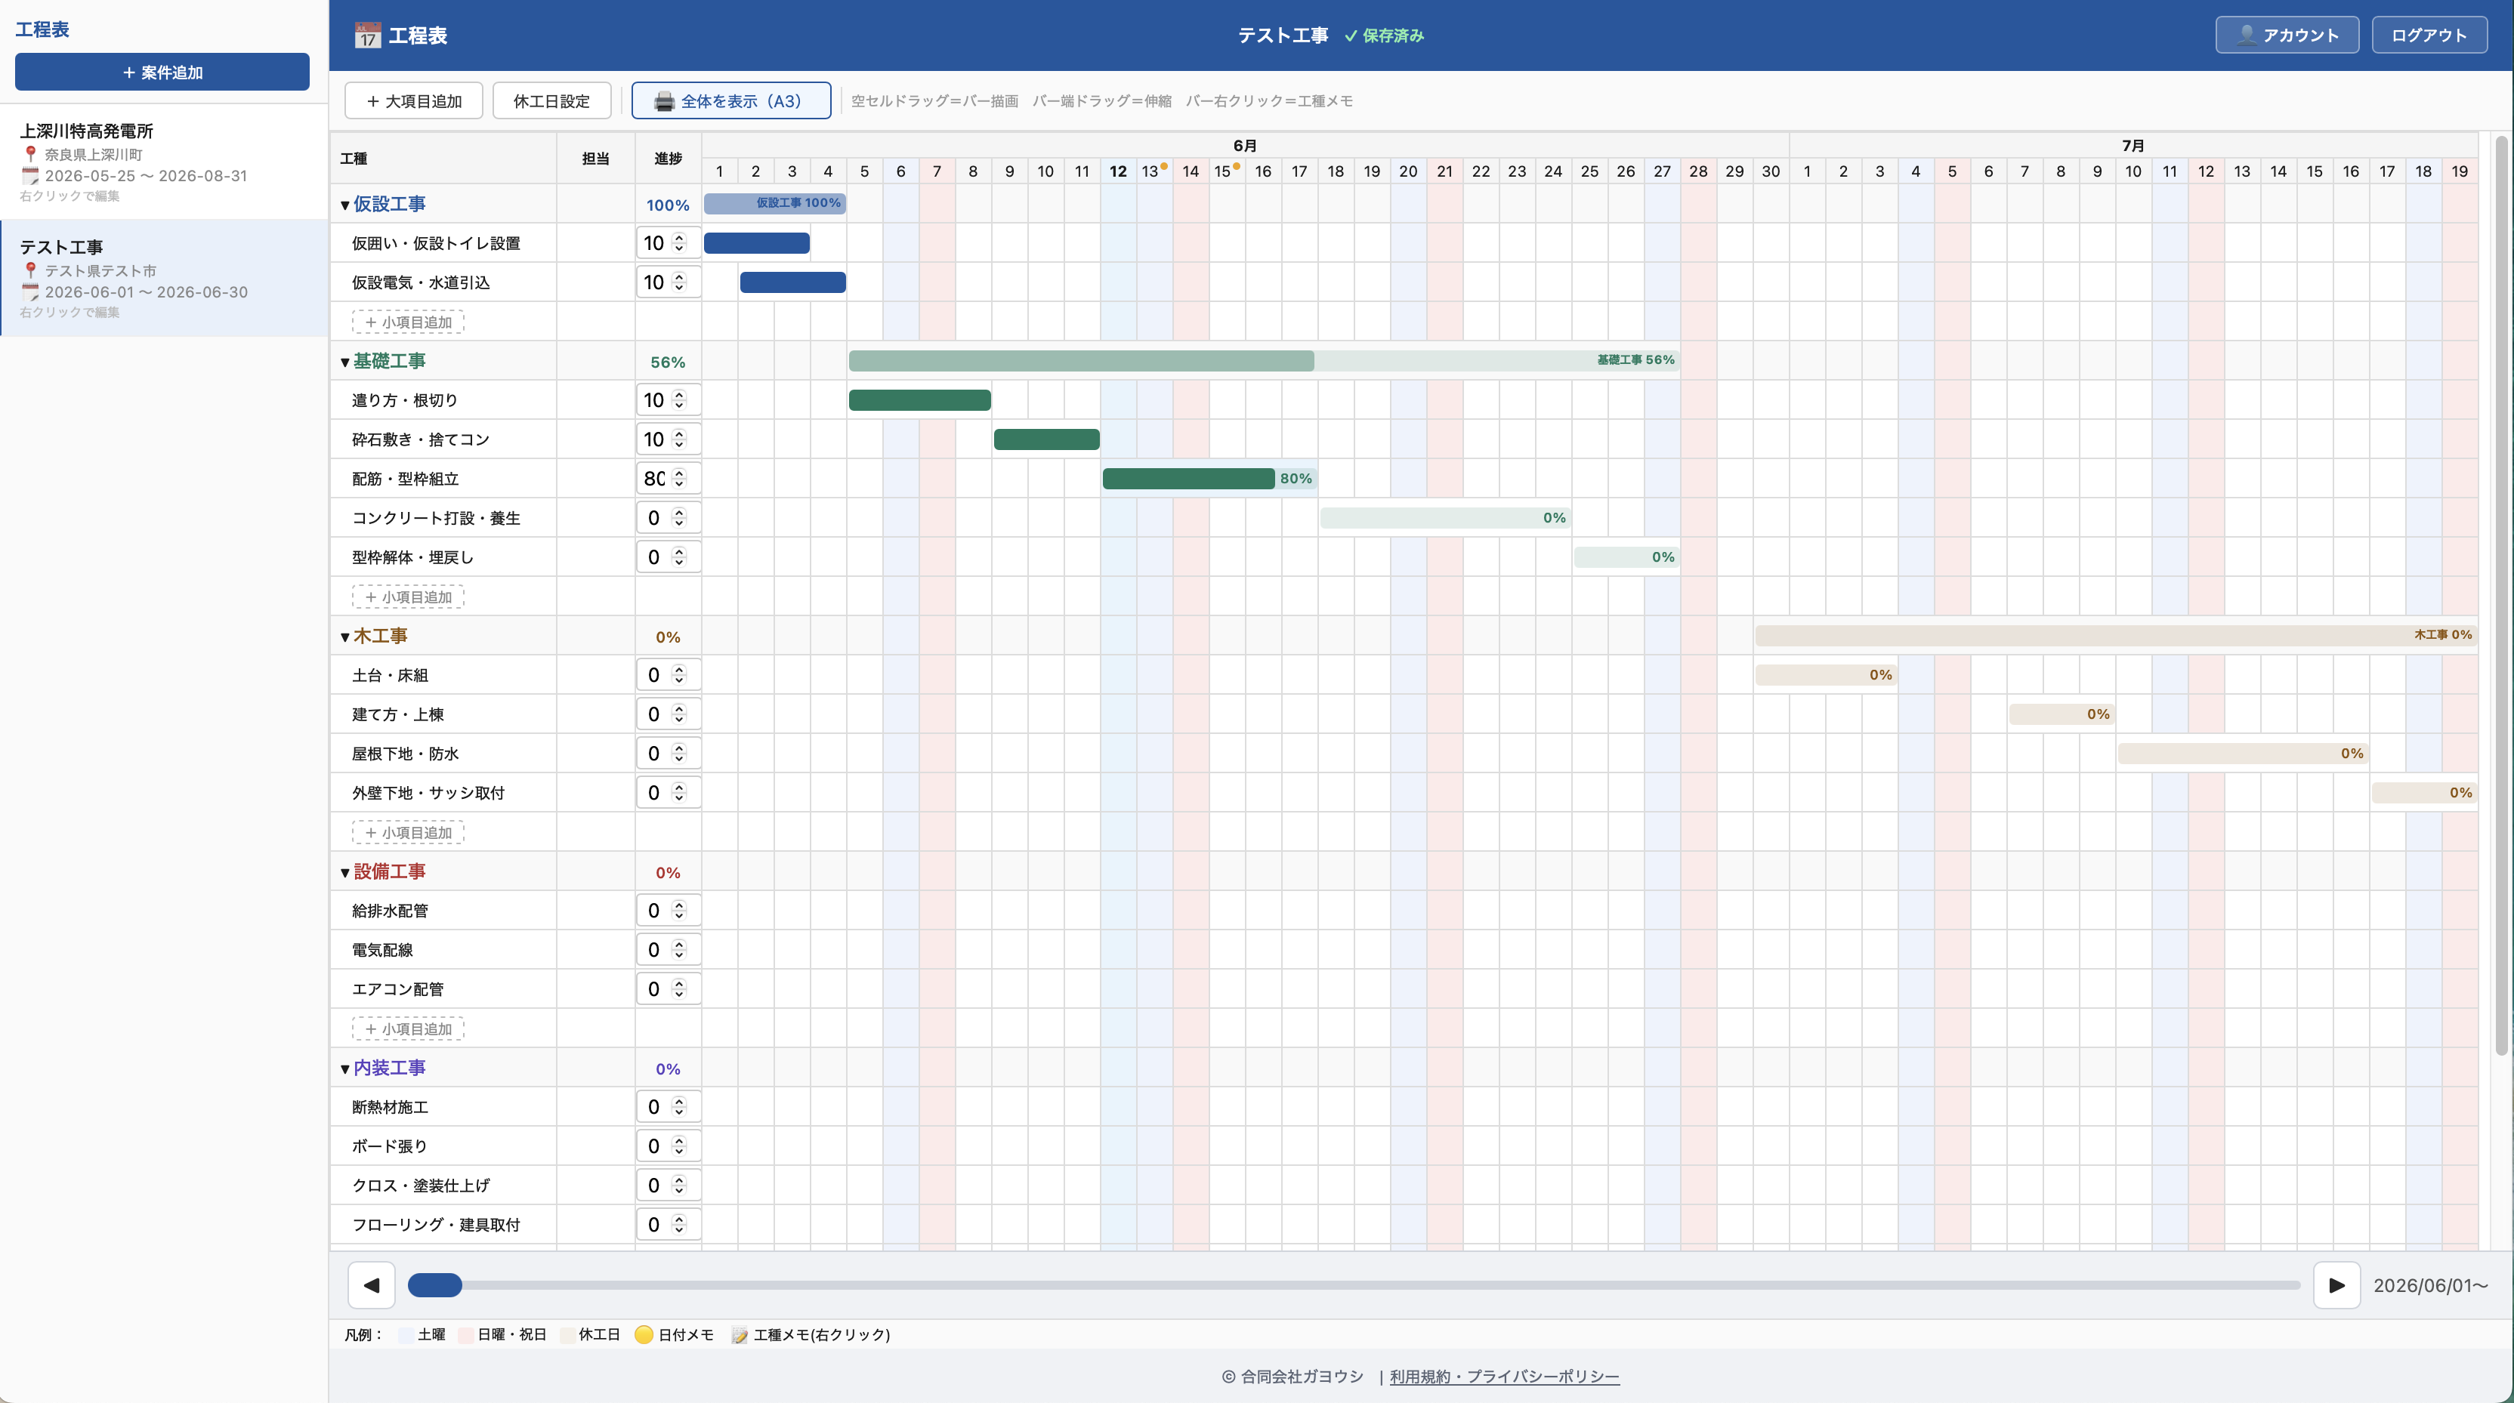
Task: Click the calendar icon beside 工程表 title
Action: click(367, 36)
